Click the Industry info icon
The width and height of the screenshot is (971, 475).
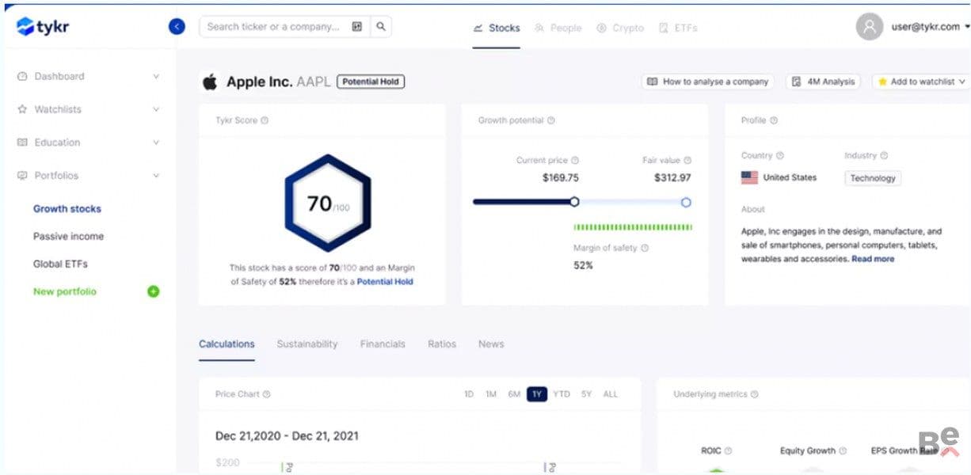point(885,156)
